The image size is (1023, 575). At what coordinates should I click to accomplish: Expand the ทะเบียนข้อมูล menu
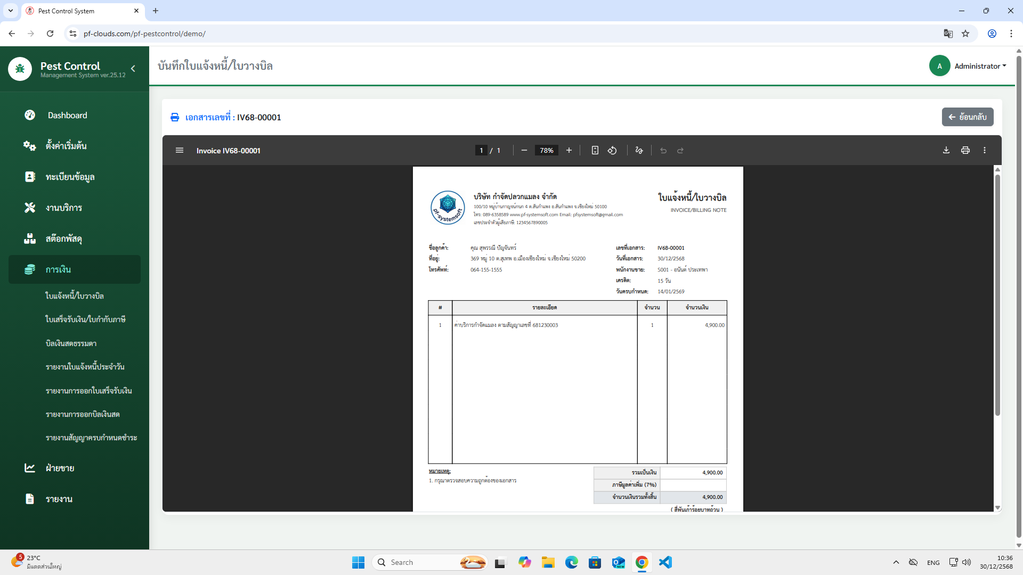point(70,177)
